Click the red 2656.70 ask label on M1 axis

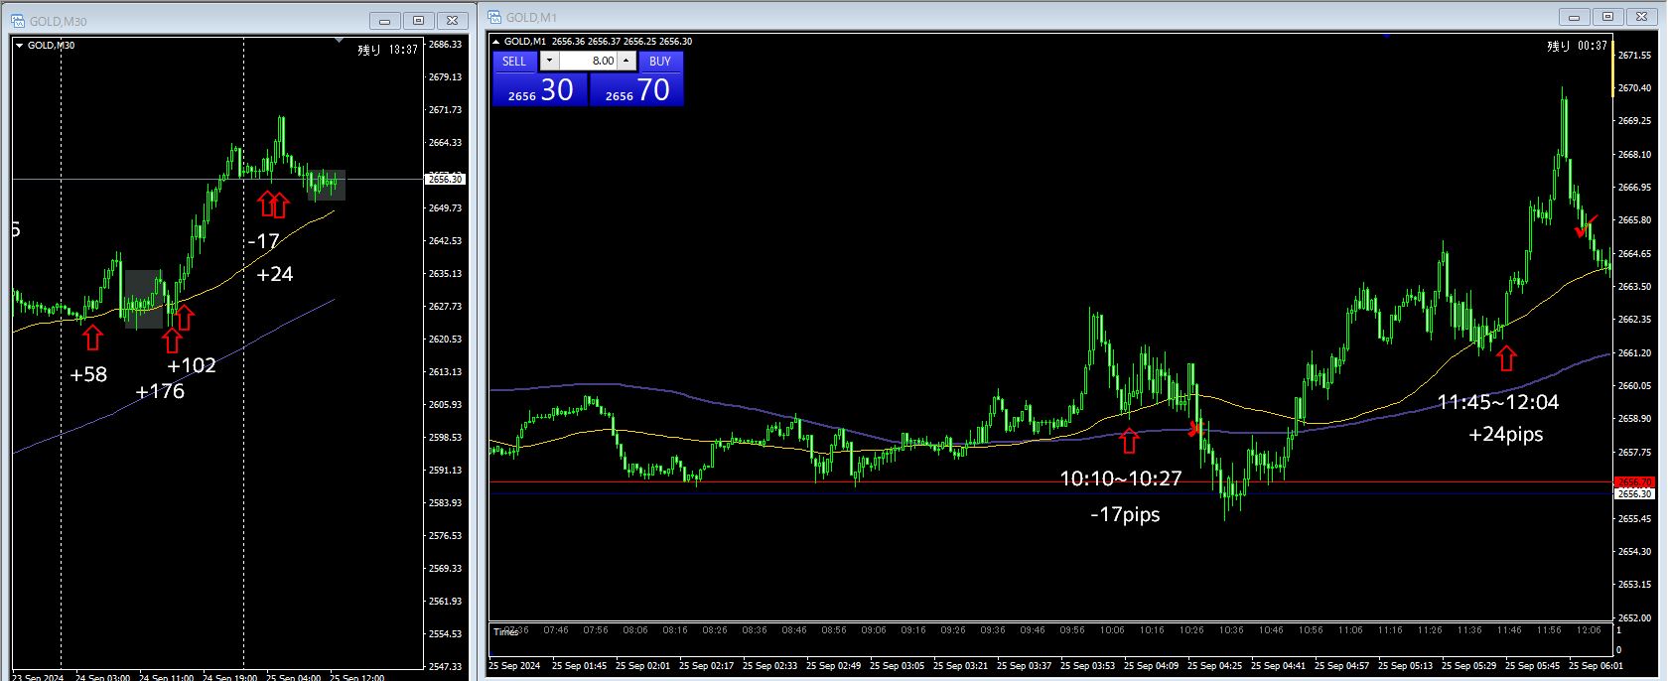1633,482
